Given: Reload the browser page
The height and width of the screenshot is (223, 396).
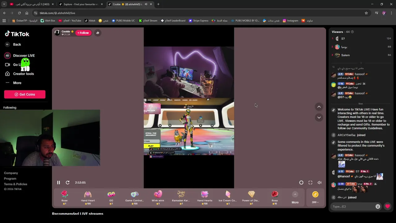Looking at the screenshot, I should click(19, 13).
